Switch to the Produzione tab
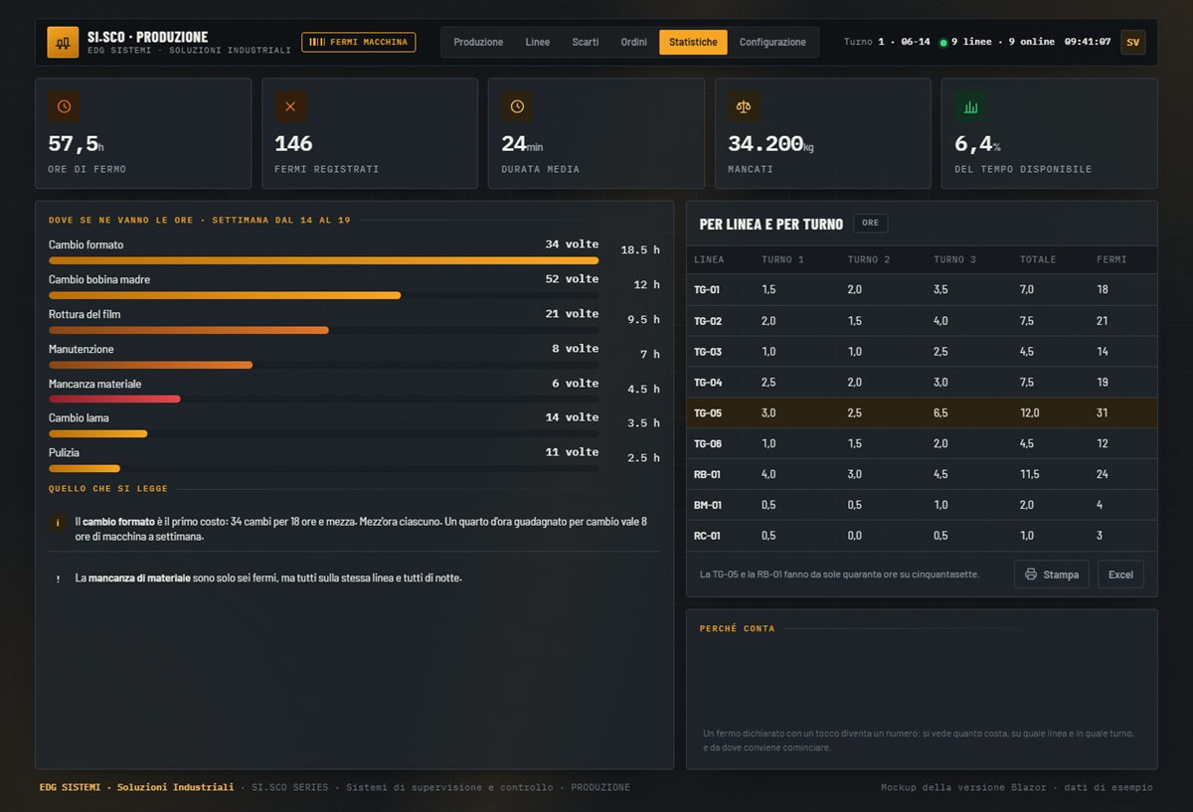Image resolution: width=1193 pixels, height=812 pixels. tap(478, 43)
